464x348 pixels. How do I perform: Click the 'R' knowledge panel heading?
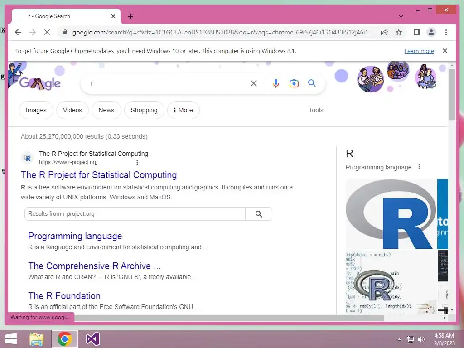pyautogui.click(x=349, y=154)
